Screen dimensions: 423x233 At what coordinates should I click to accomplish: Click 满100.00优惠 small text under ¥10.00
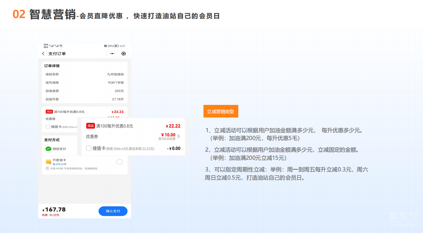pyautogui.click(x=167, y=139)
